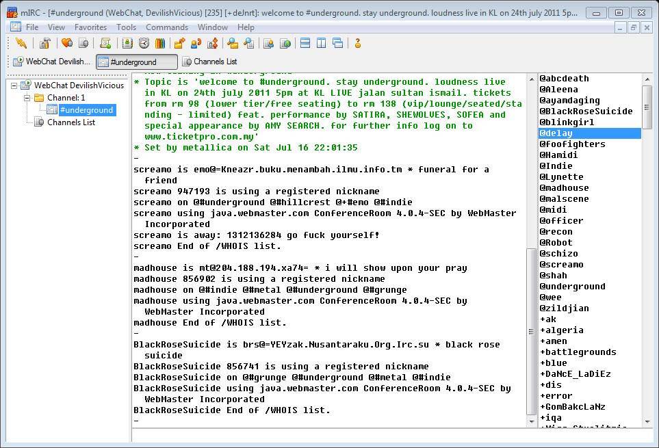The image size is (659, 448).
Task: Open the Favorites heart toolbar icon
Action: tap(67, 43)
